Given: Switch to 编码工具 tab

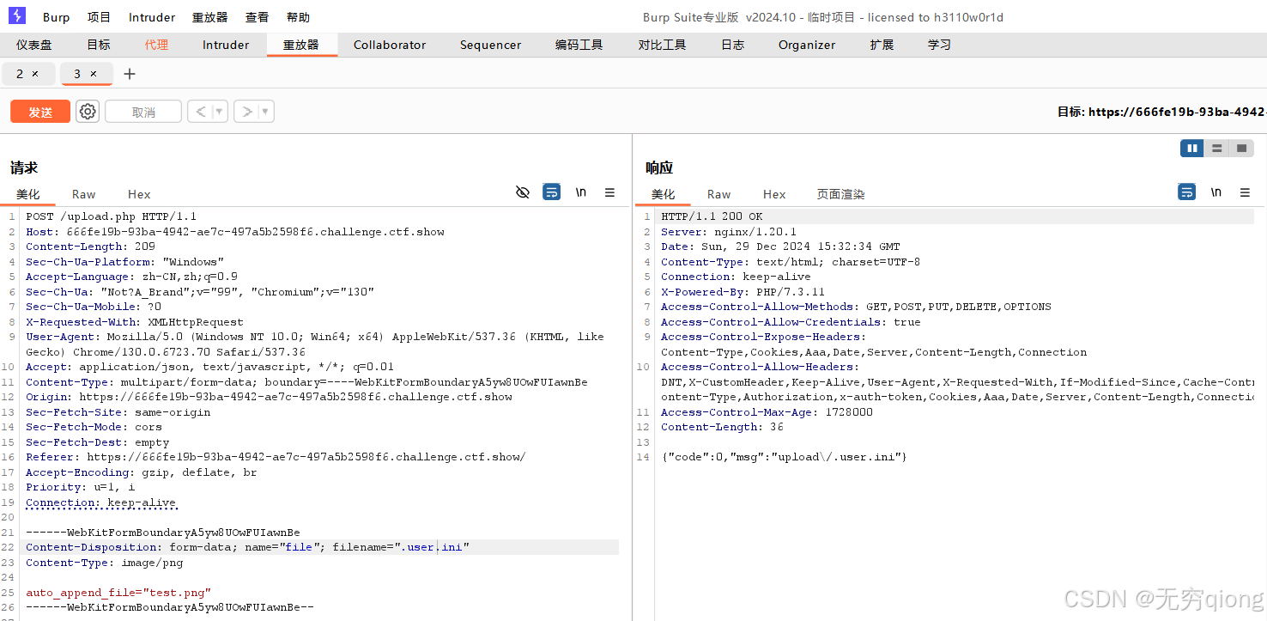Looking at the screenshot, I should 579,45.
